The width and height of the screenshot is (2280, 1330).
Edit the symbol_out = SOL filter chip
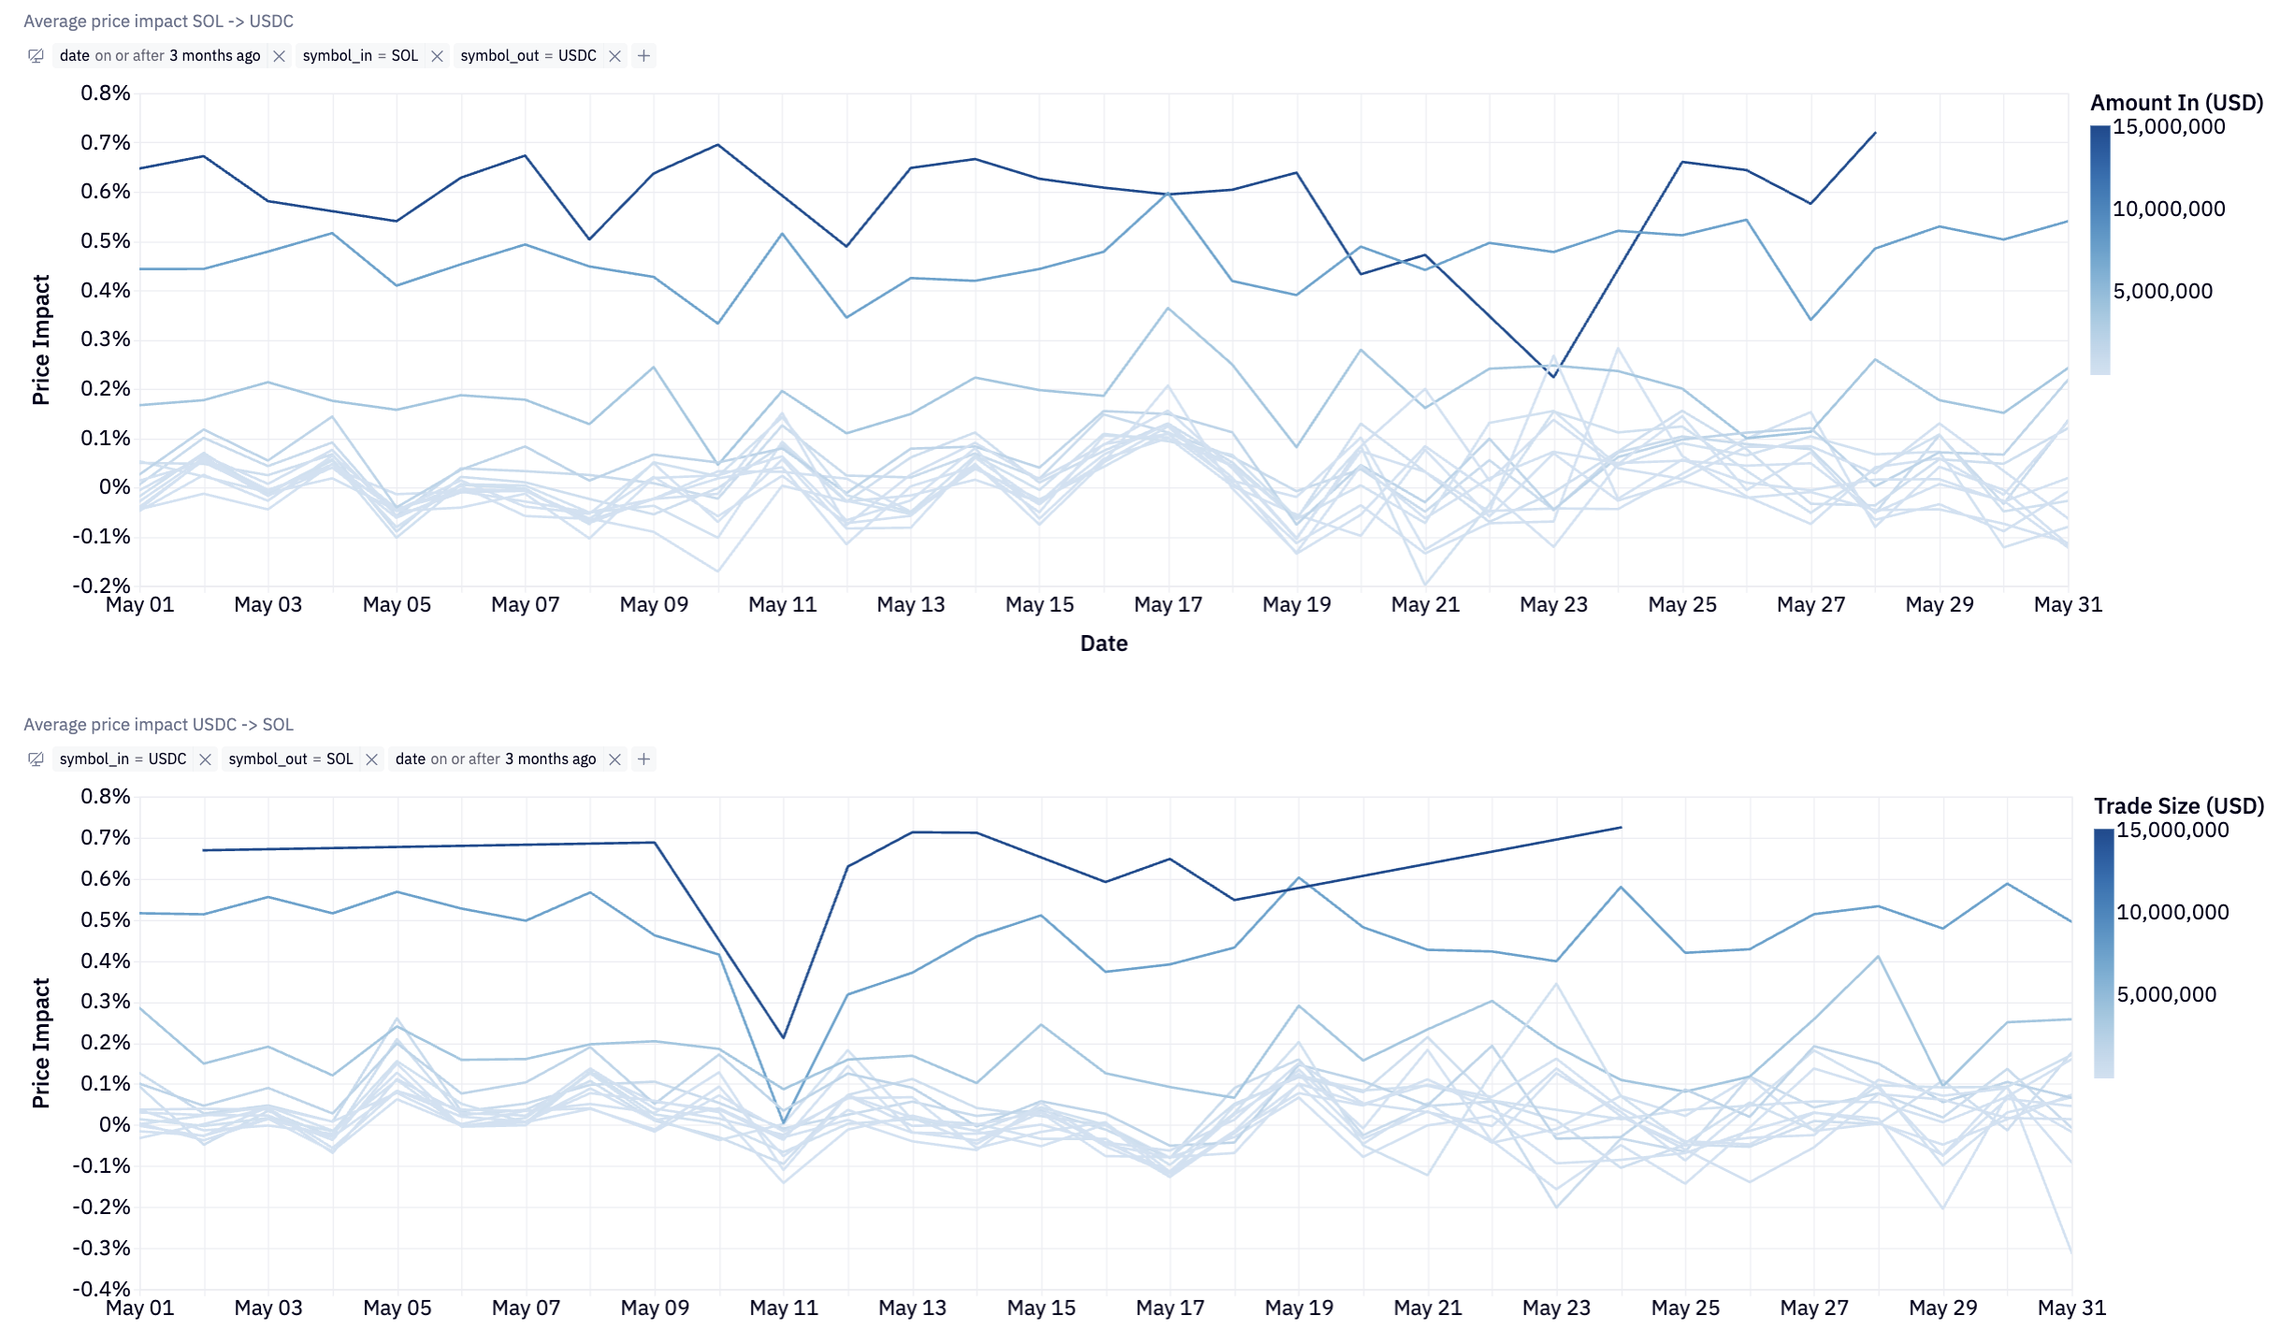coord(290,759)
